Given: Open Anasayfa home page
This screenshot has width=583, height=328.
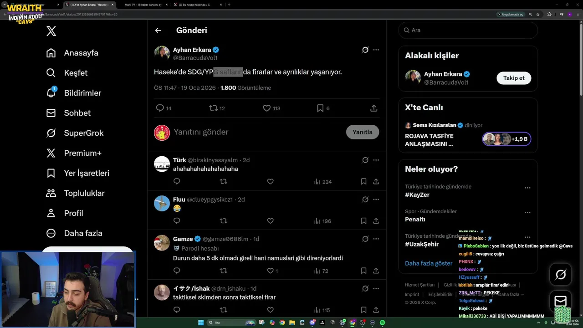Looking at the screenshot, I should click(72, 53).
